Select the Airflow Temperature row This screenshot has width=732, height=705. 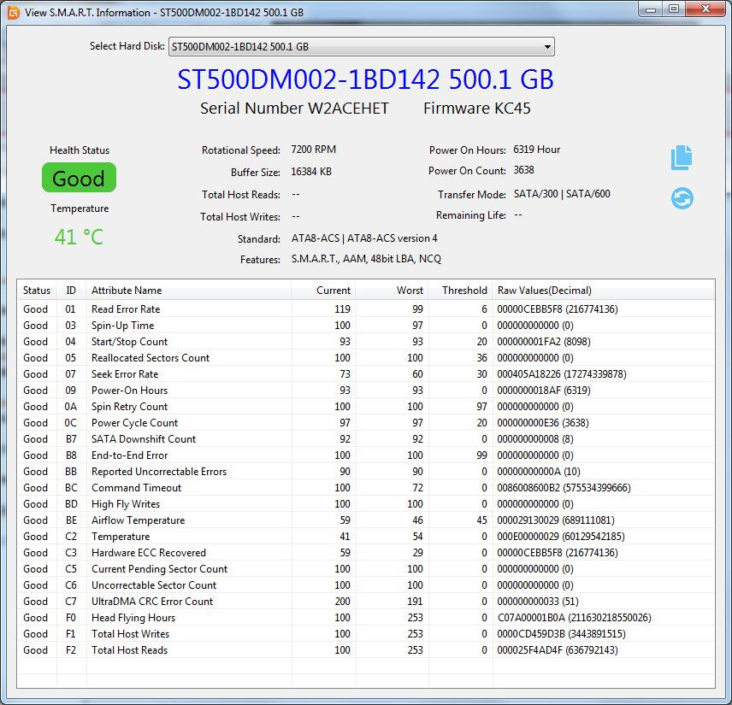366,520
